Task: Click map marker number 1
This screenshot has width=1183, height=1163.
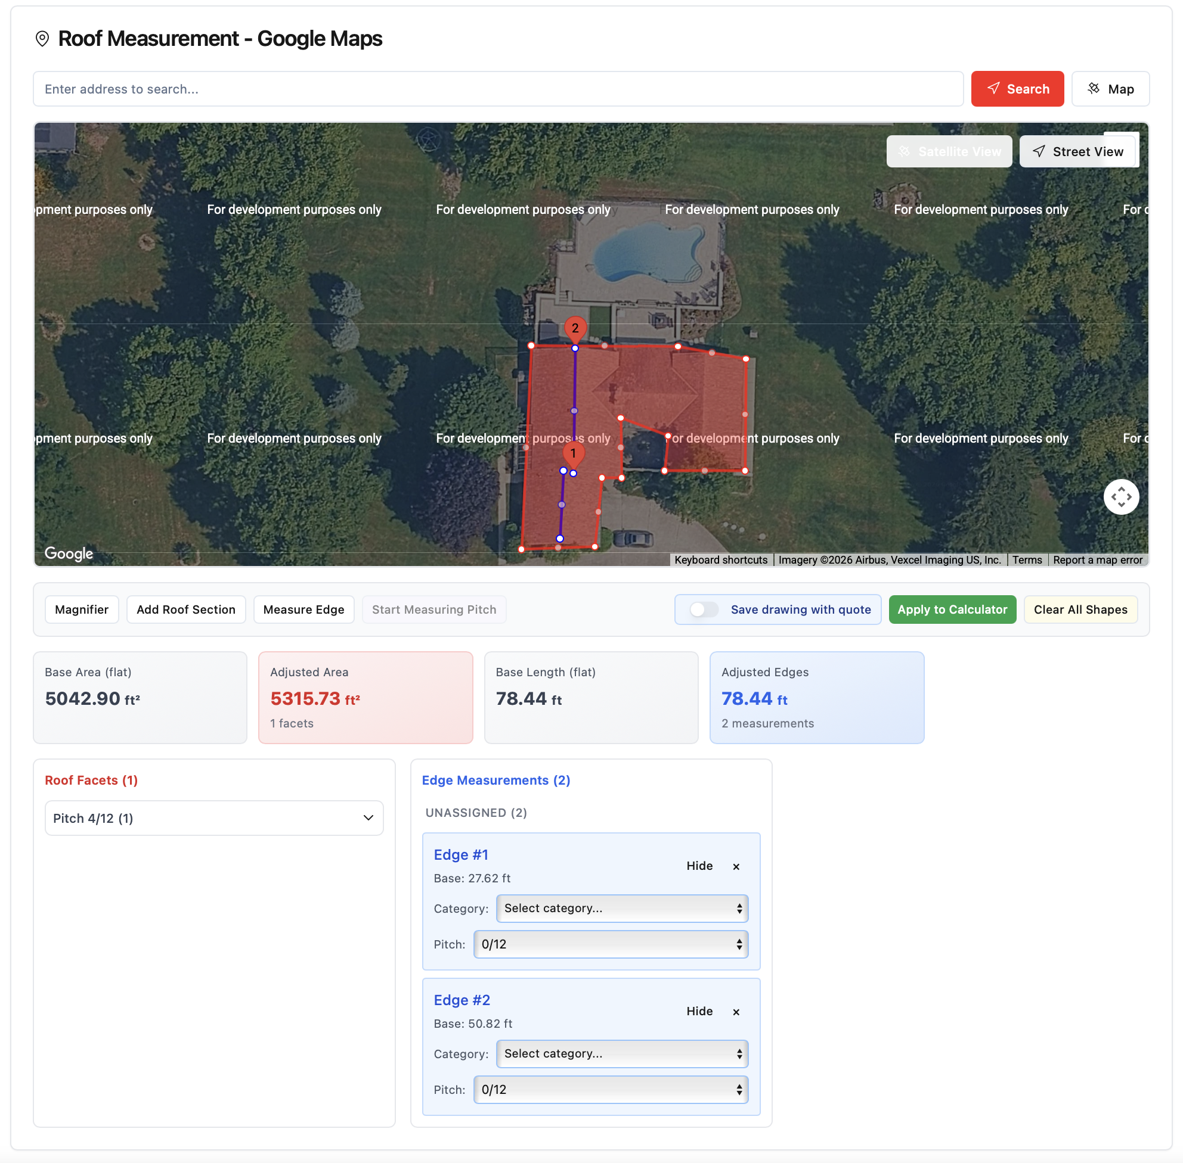Action: pyautogui.click(x=573, y=455)
